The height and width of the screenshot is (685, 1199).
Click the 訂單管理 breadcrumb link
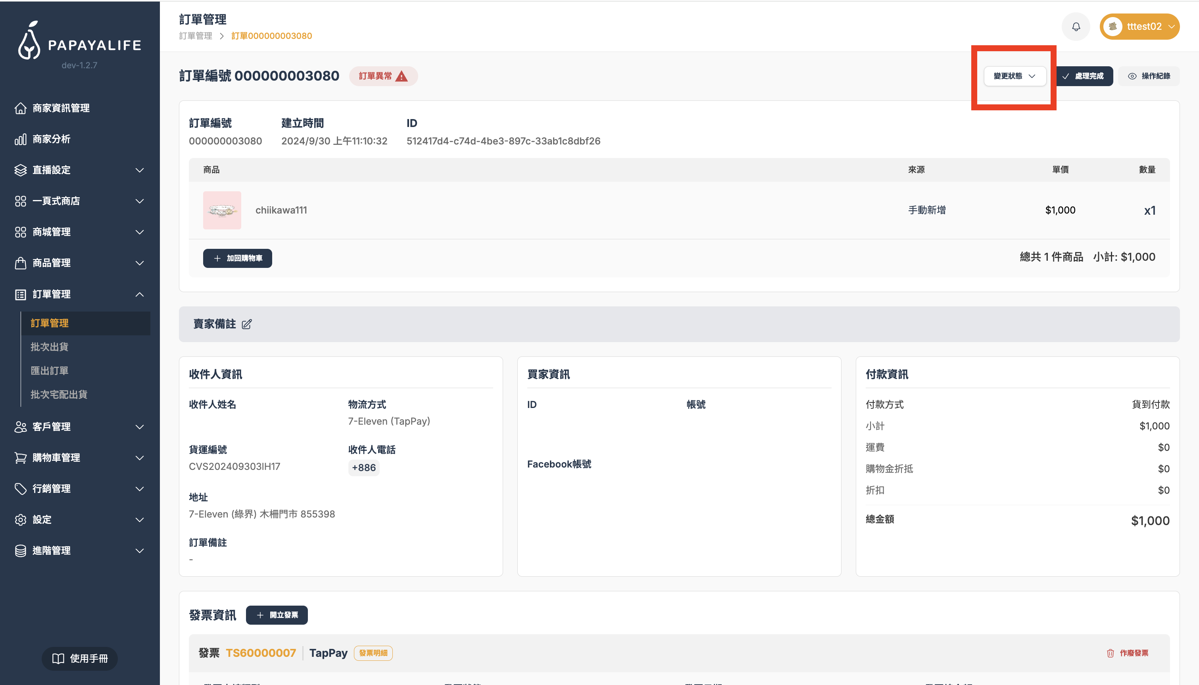tap(196, 36)
